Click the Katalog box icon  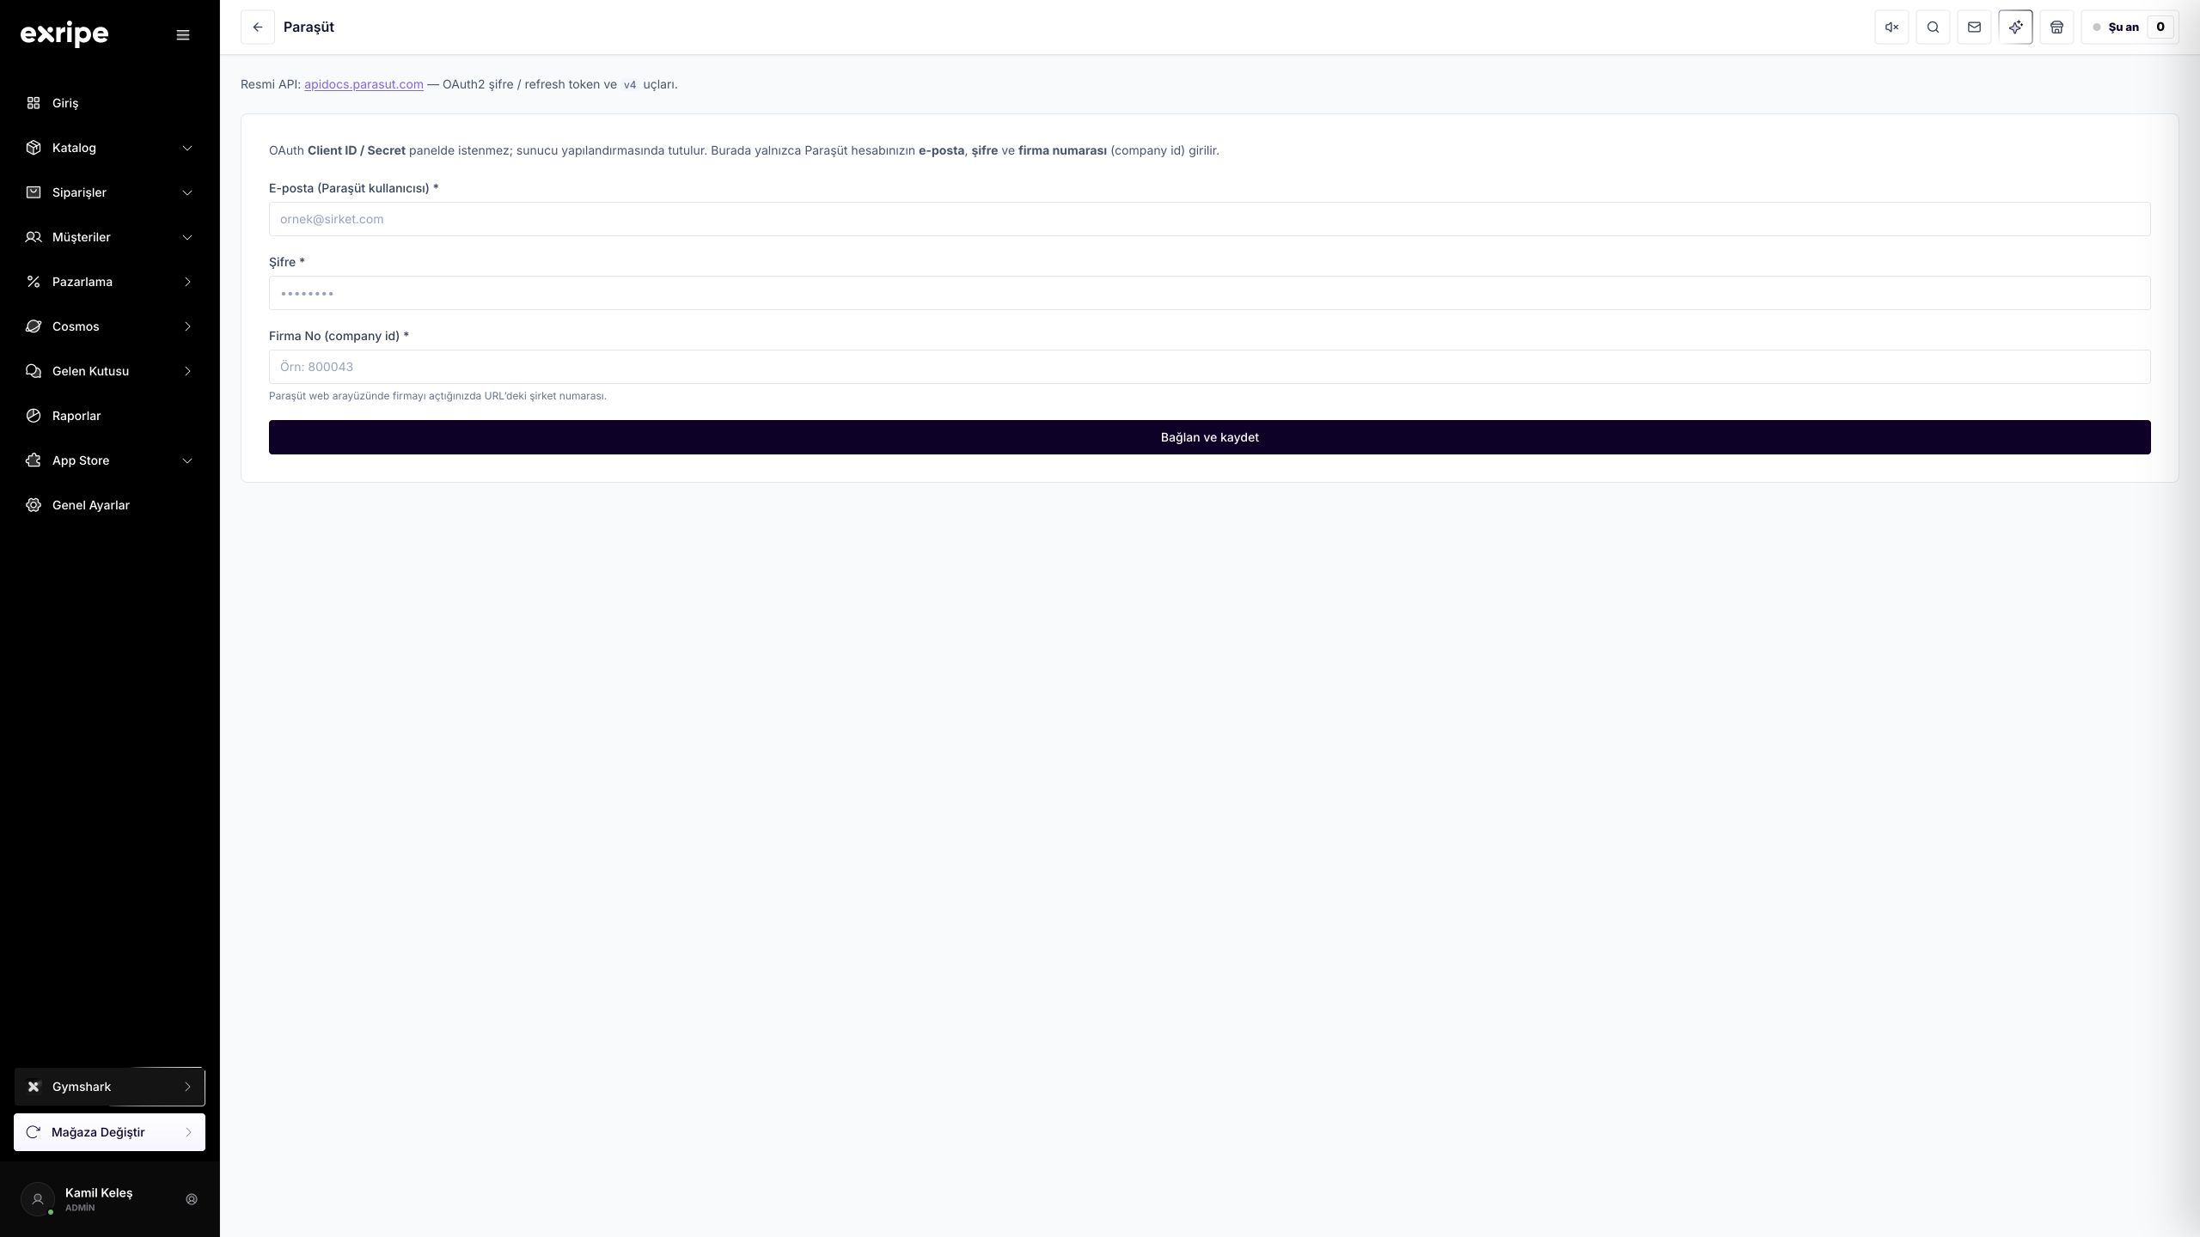pos(34,148)
